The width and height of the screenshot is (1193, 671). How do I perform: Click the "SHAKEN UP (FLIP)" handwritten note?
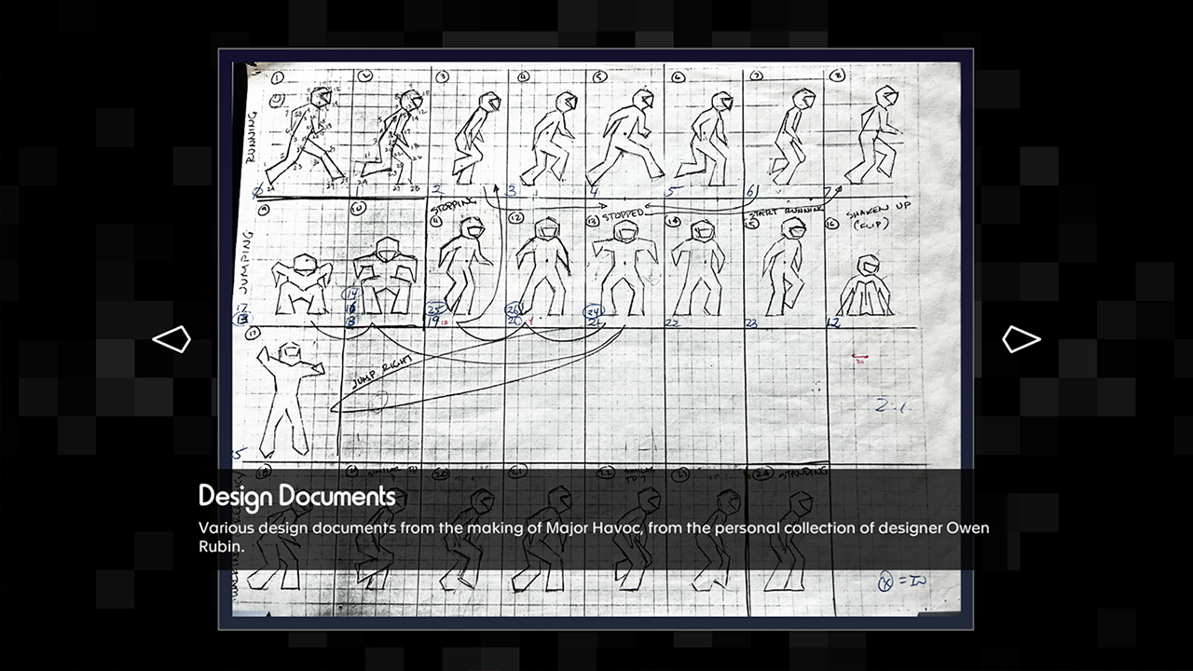[877, 213]
